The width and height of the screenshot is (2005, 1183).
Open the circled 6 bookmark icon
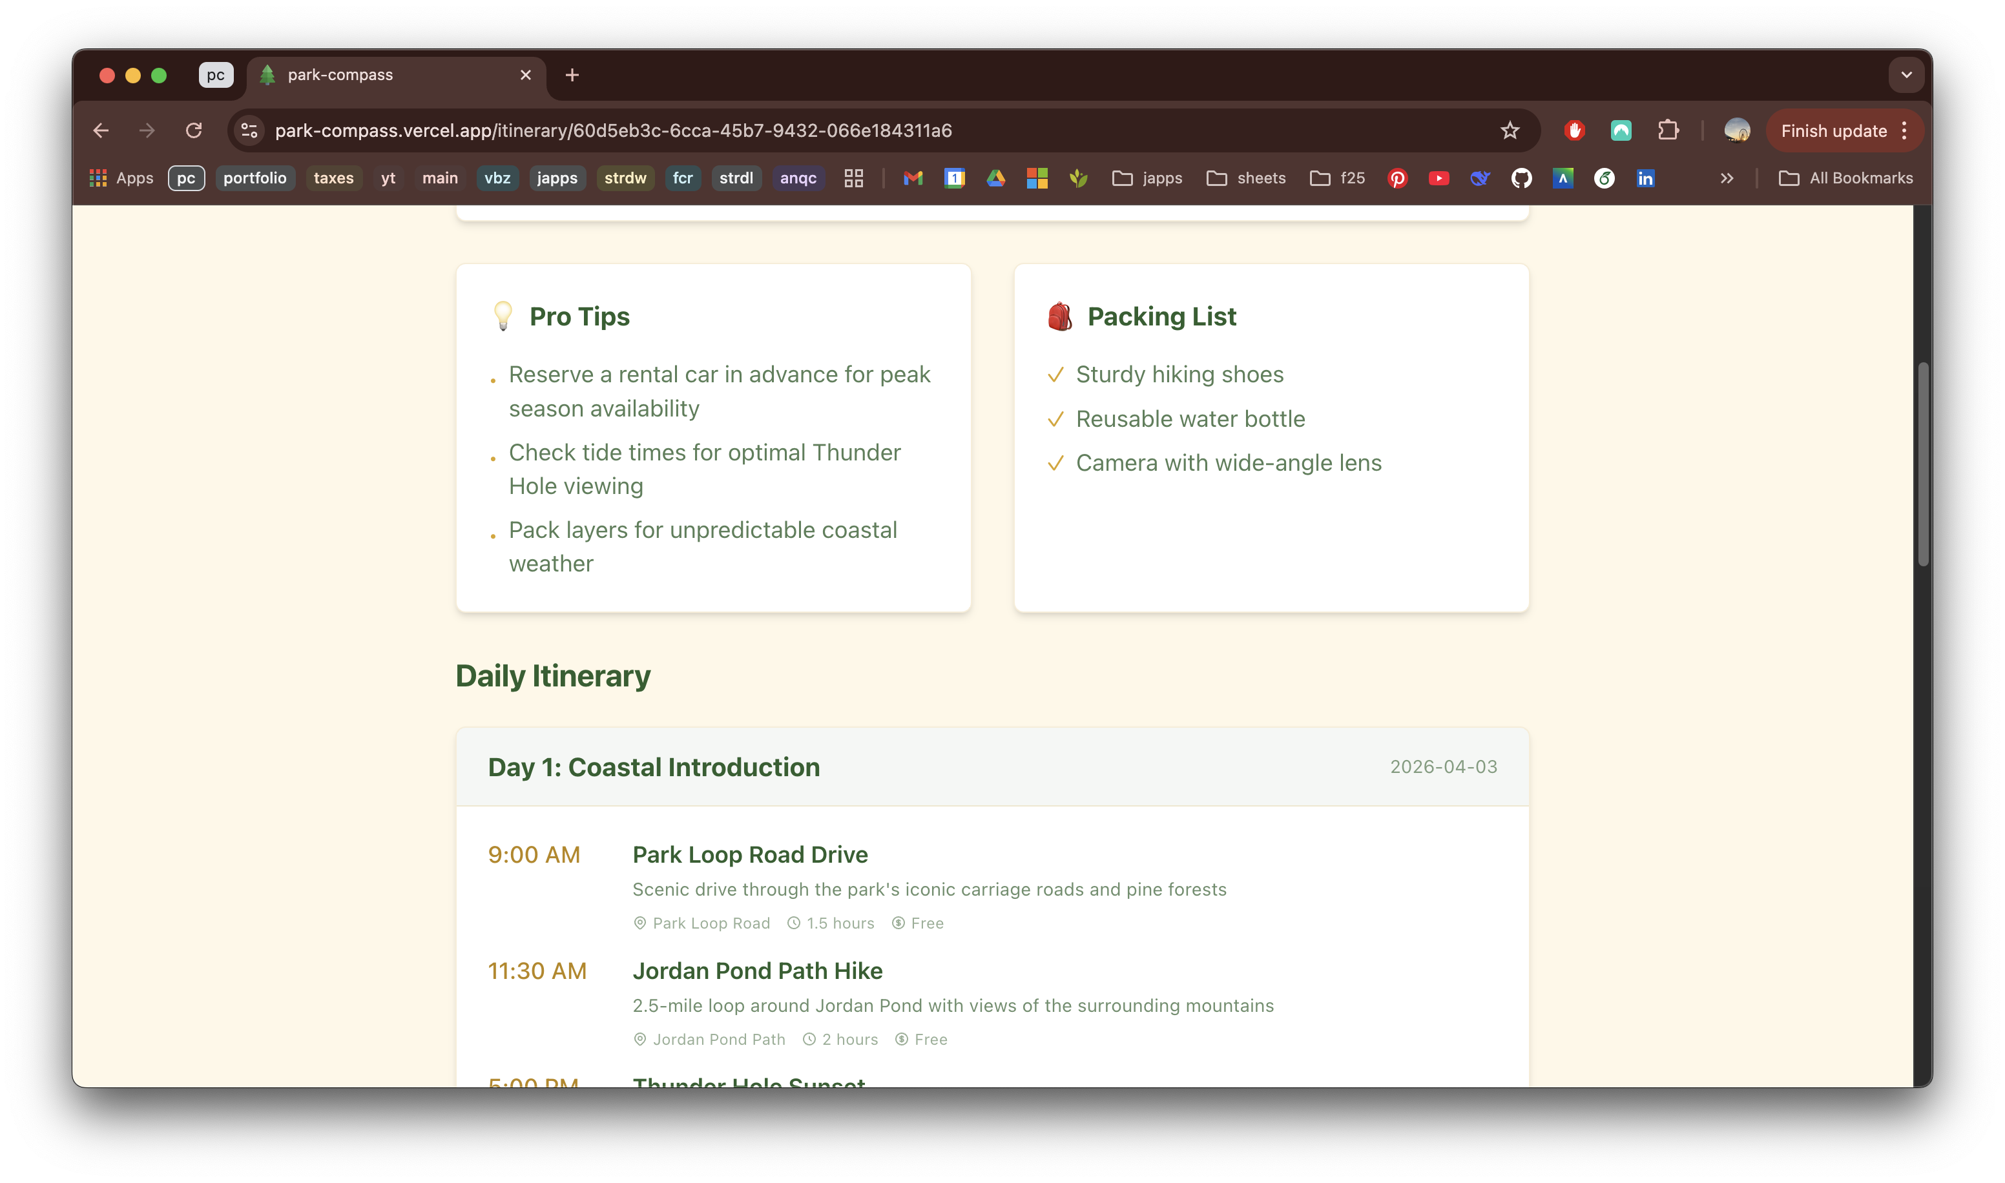1605,179
